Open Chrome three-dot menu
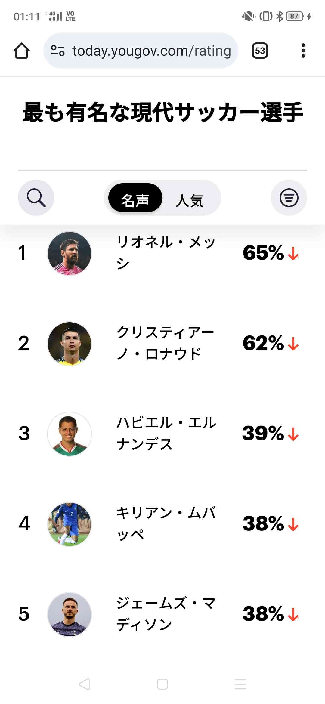This screenshot has height=704, width=325. click(x=303, y=51)
